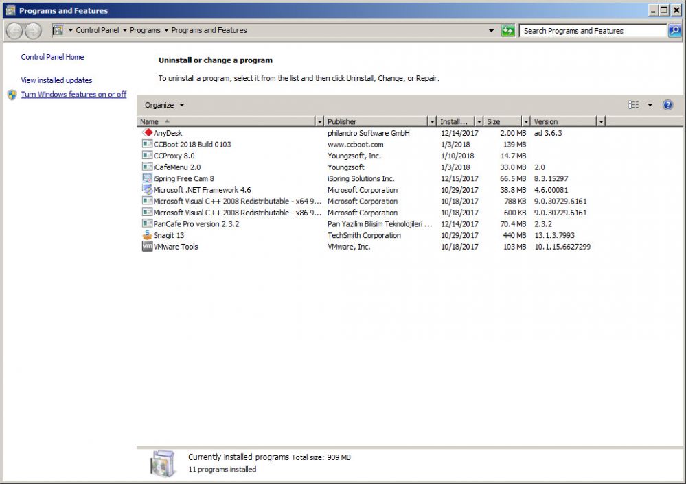This screenshot has width=686, height=484.
Task: Open the view options dropdown arrow
Action: 650,105
